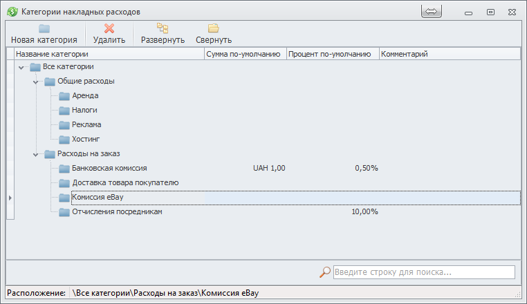This screenshot has width=527, height=304.
Task: Click the magnifier icon beside search box
Action: 325,272
